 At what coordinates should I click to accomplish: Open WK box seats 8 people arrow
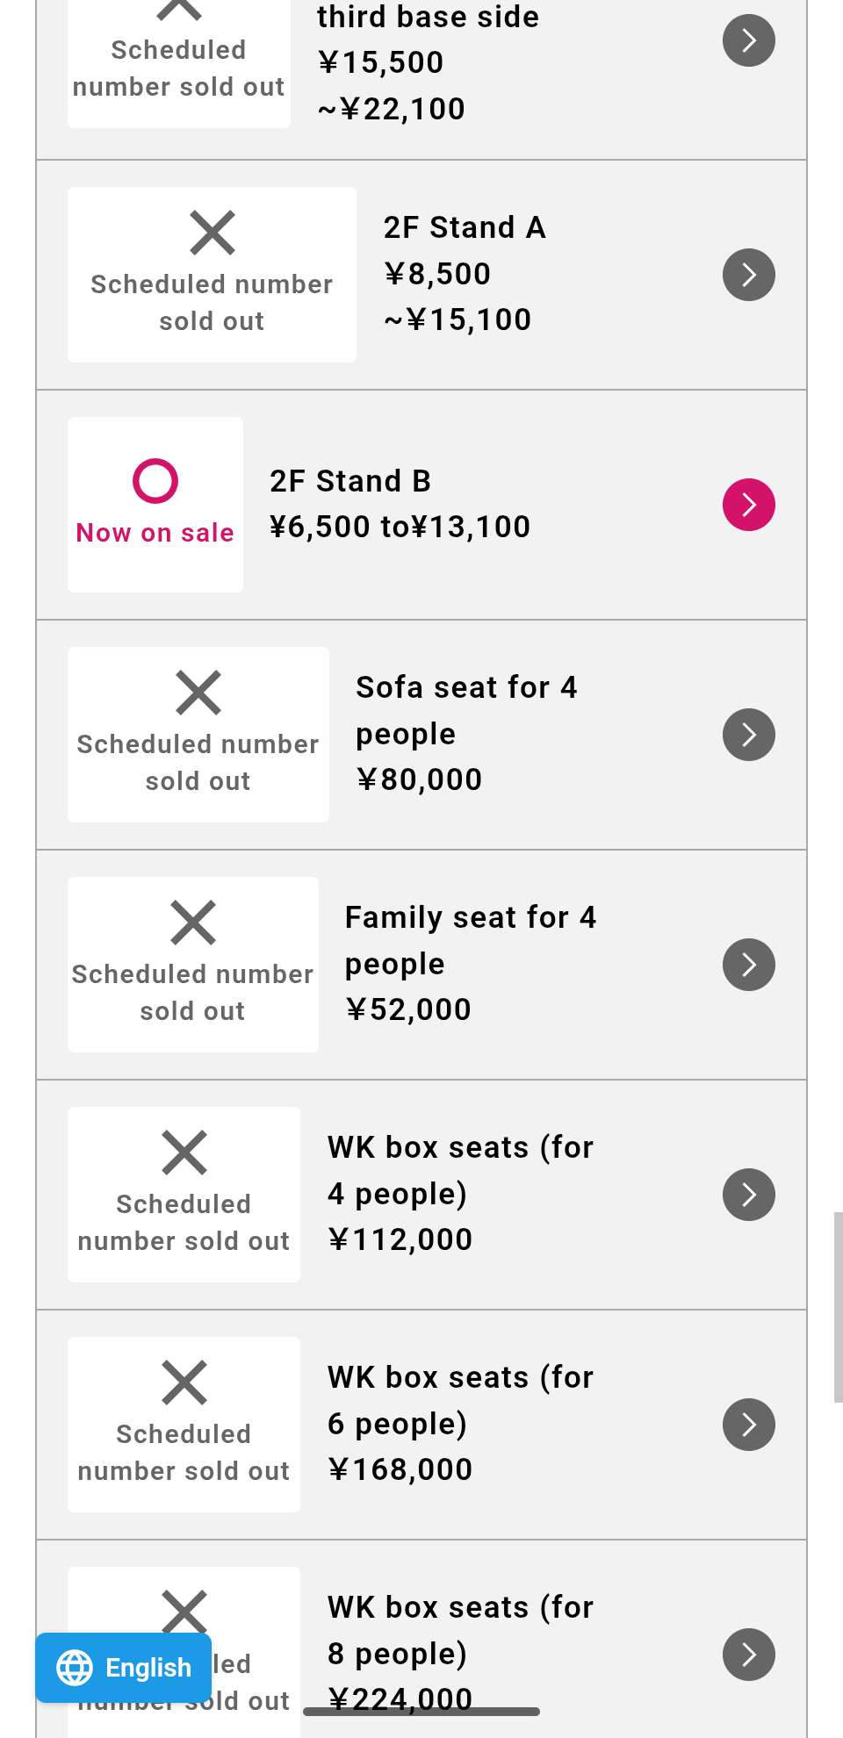click(x=748, y=1655)
